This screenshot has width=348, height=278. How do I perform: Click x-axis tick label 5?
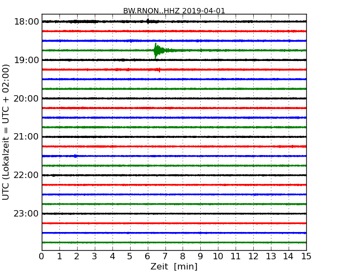point(130,256)
